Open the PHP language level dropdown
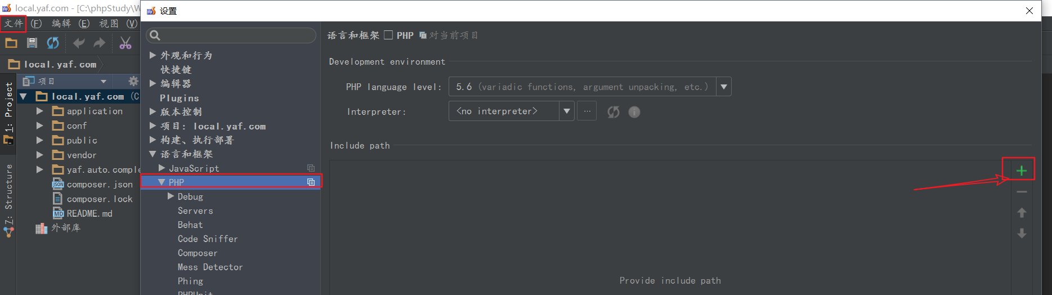 pyautogui.click(x=723, y=87)
